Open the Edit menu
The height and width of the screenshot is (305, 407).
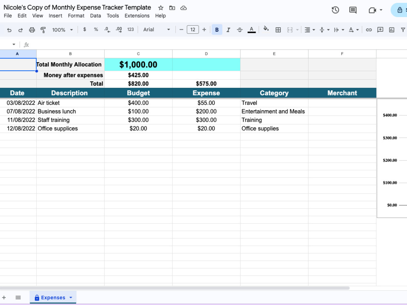point(22,16)
